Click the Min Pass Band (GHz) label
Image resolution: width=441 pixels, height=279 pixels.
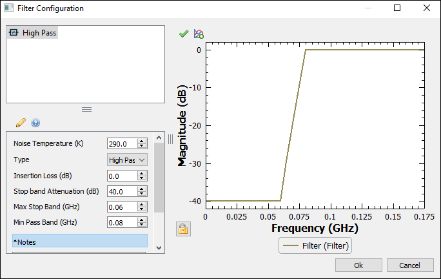tap(45, 222)
